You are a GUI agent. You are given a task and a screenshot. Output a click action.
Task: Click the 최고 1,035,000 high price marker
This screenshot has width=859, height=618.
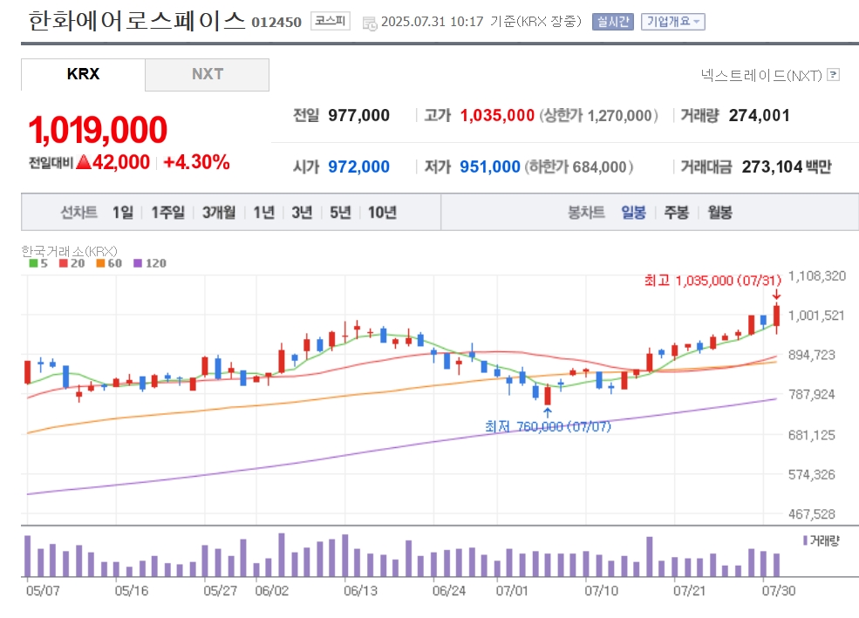tap(712, 281)
